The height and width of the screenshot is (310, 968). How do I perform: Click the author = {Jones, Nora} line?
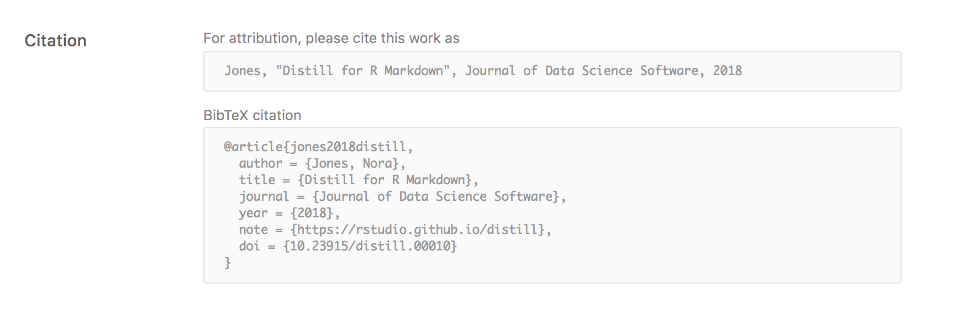coord(322,163)
